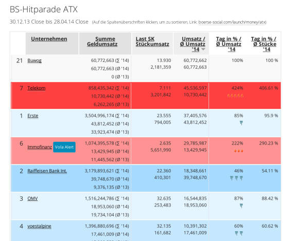
Task: Click the Vola Alert badge
Action: click(x=64, y=147)
